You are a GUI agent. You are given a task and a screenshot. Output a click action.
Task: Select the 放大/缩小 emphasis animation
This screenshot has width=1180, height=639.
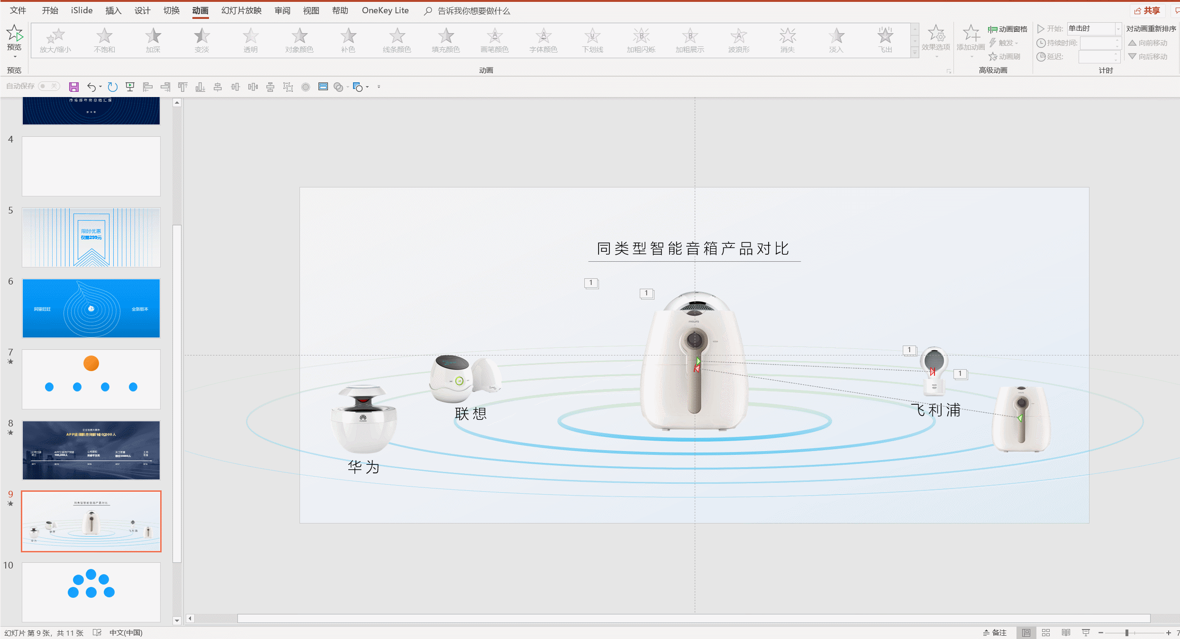tap(55, 40)
